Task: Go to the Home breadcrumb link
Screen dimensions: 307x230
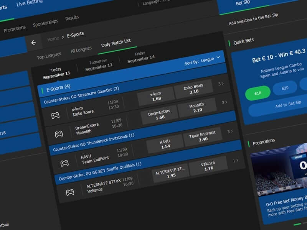Action: (53, 39)
